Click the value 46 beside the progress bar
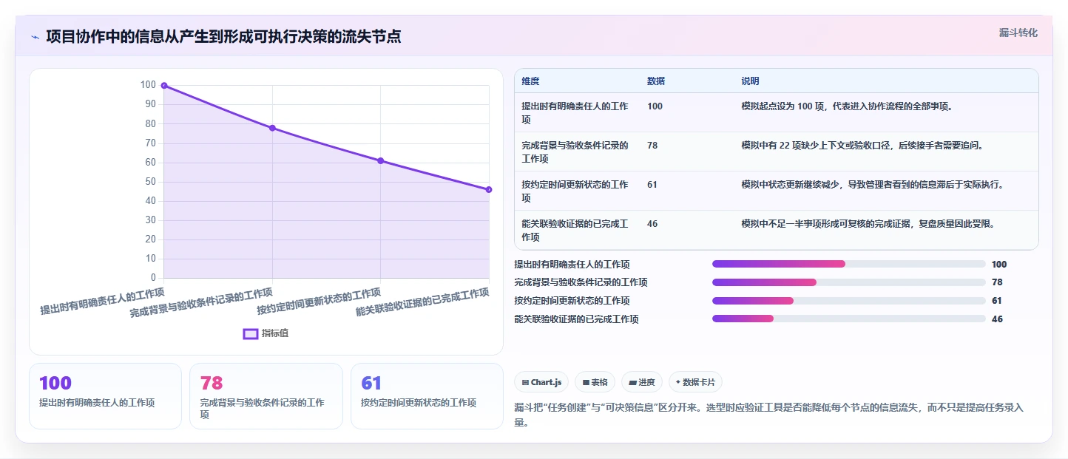 pos(997,319)
